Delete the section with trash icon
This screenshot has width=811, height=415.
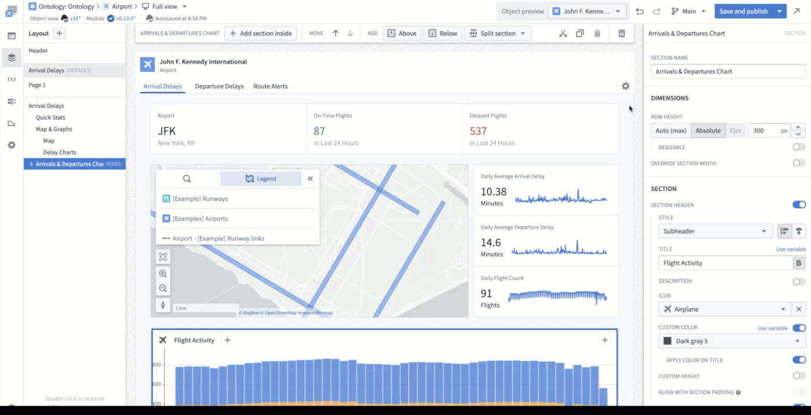click(x=622, y=34)
